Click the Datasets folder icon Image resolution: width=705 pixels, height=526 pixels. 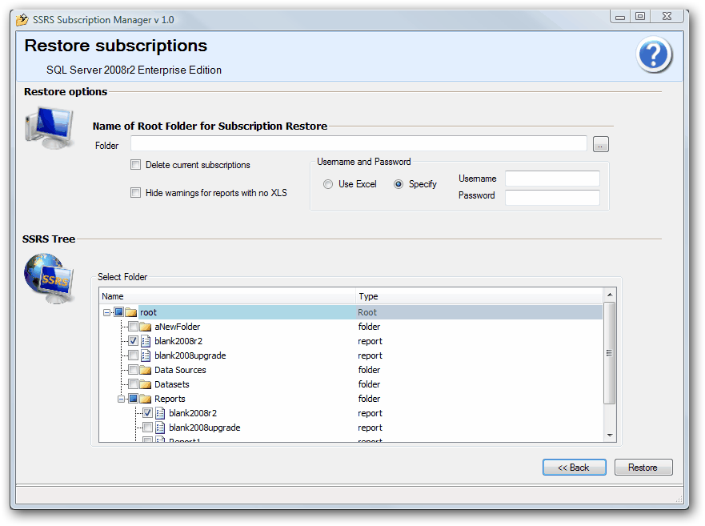145,384
